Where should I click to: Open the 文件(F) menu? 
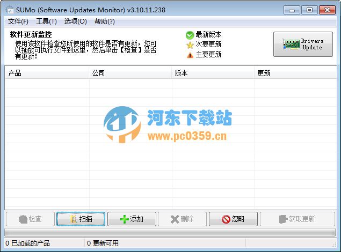18,21
